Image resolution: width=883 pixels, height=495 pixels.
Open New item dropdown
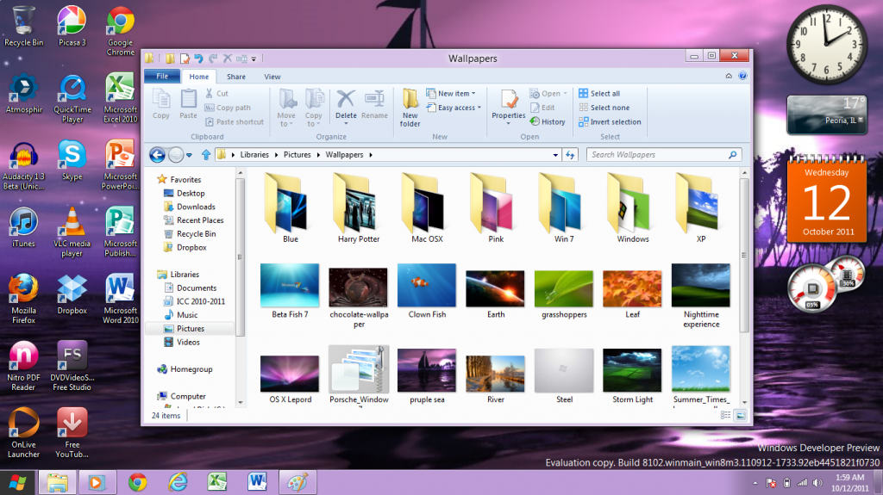point(450,93)
